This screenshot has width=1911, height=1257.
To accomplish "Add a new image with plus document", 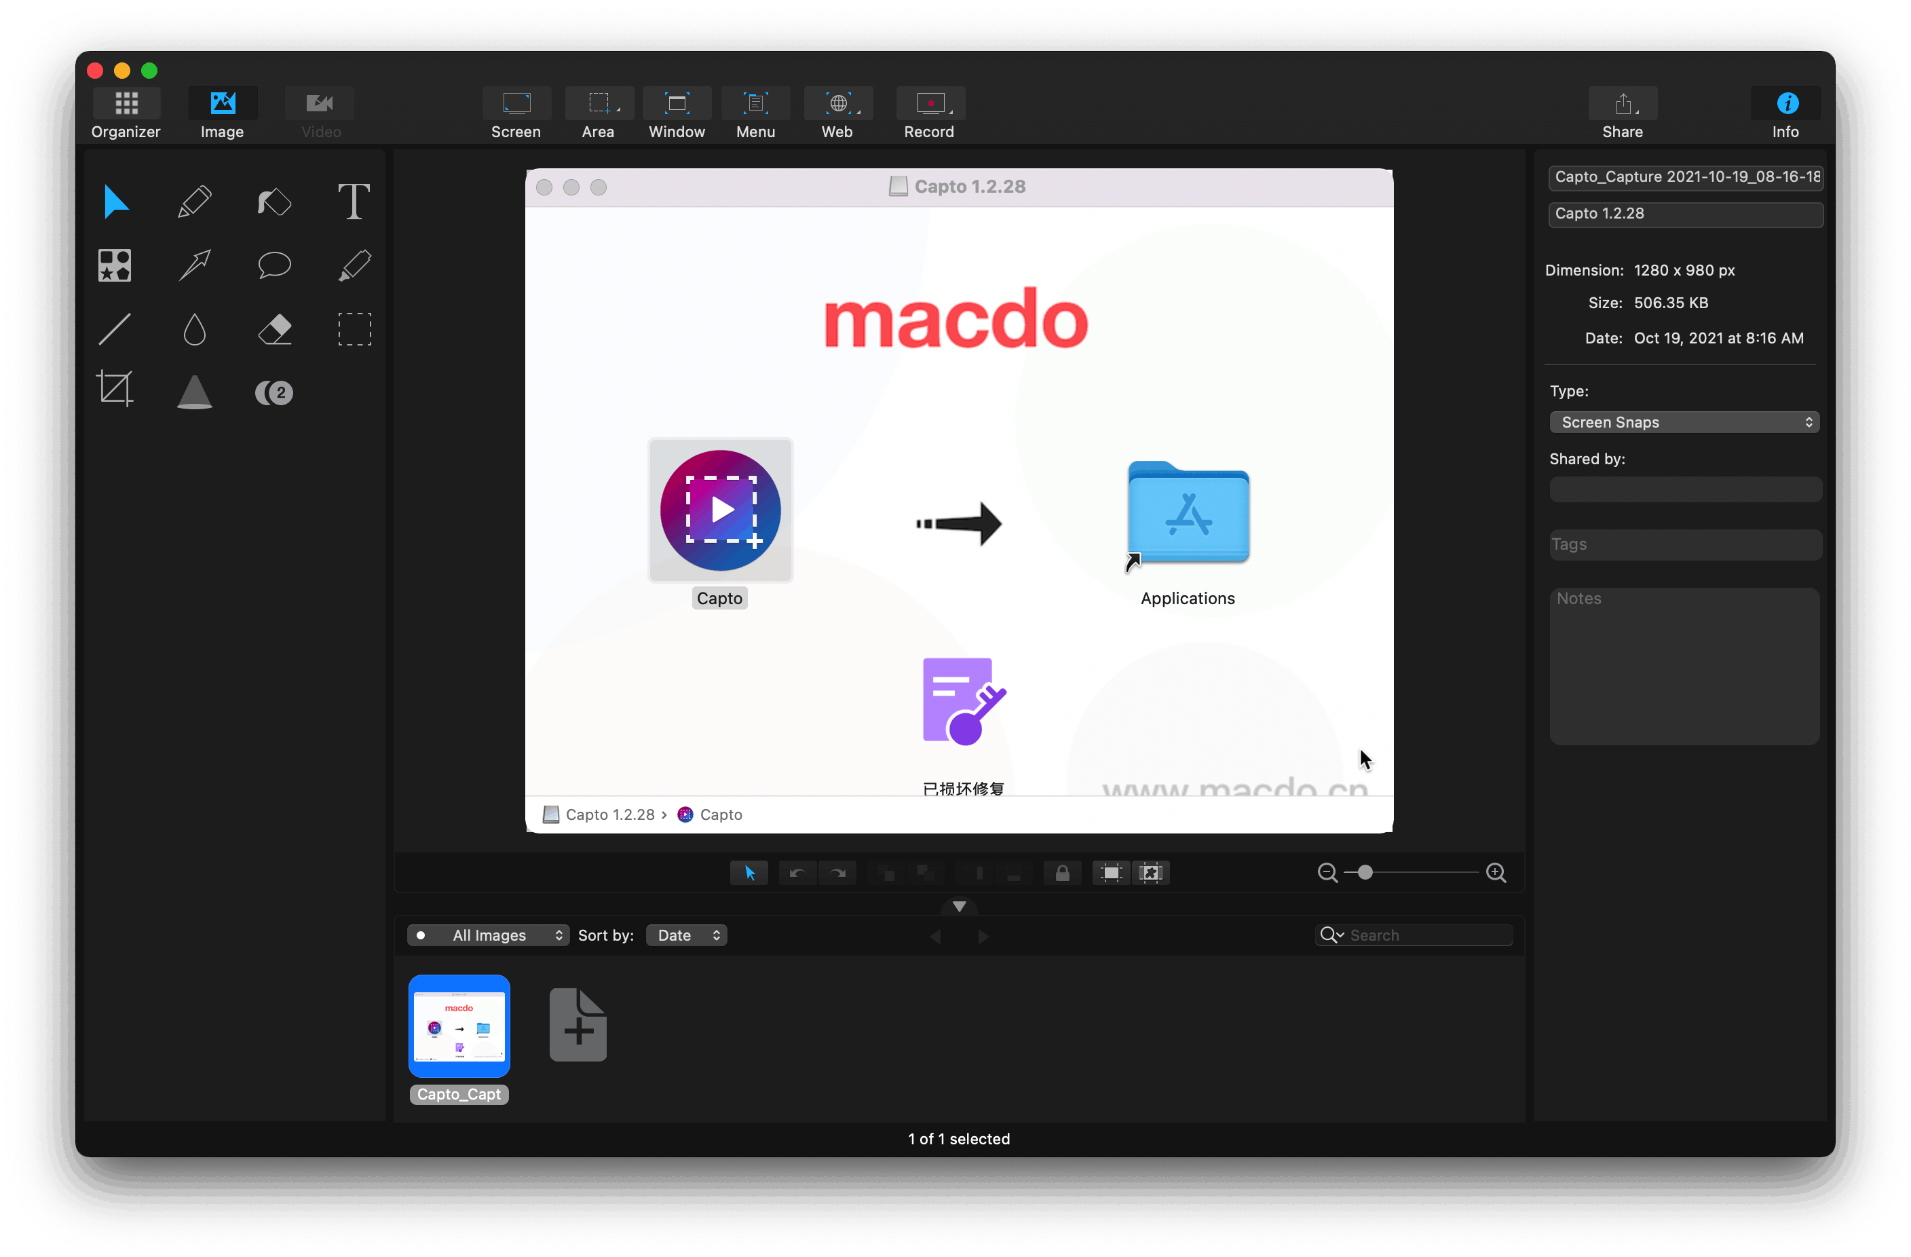I will point(578,1025).
